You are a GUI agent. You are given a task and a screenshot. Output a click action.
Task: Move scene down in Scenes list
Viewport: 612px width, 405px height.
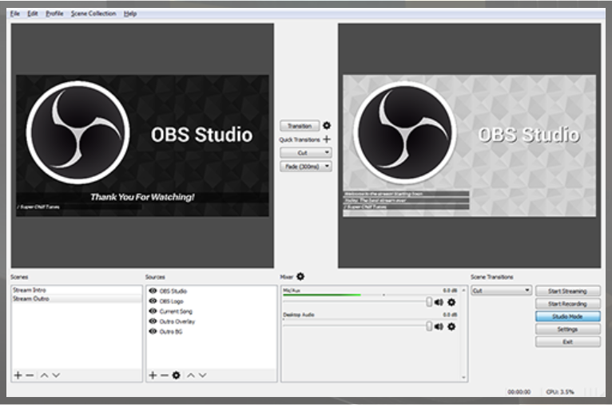[56, 375]
